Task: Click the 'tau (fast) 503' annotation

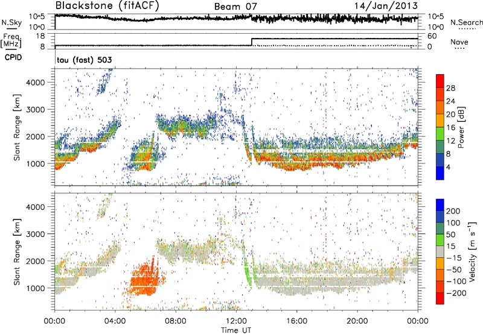Action: coord(84,60)
